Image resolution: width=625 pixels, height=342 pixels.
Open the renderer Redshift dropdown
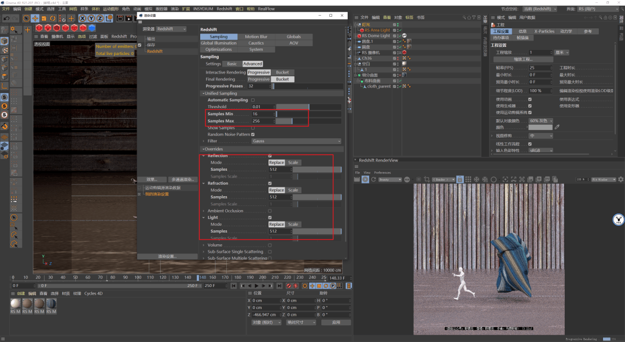tap(171, 29)
